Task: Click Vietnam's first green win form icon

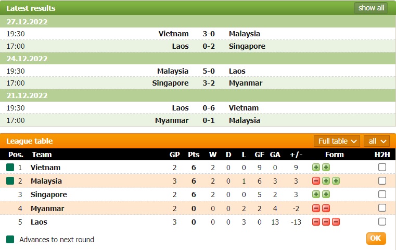Action: pos(316,168)
